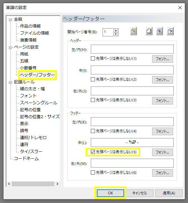This screenshot has width=188, height=203.
Task: Open フォント for header 中(I)
Action: tap(163, 80)
